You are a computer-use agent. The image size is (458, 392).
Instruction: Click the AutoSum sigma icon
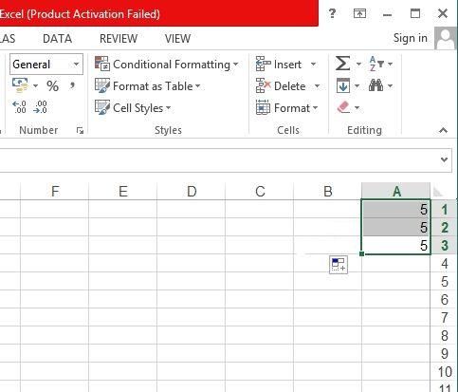(342, 64)
